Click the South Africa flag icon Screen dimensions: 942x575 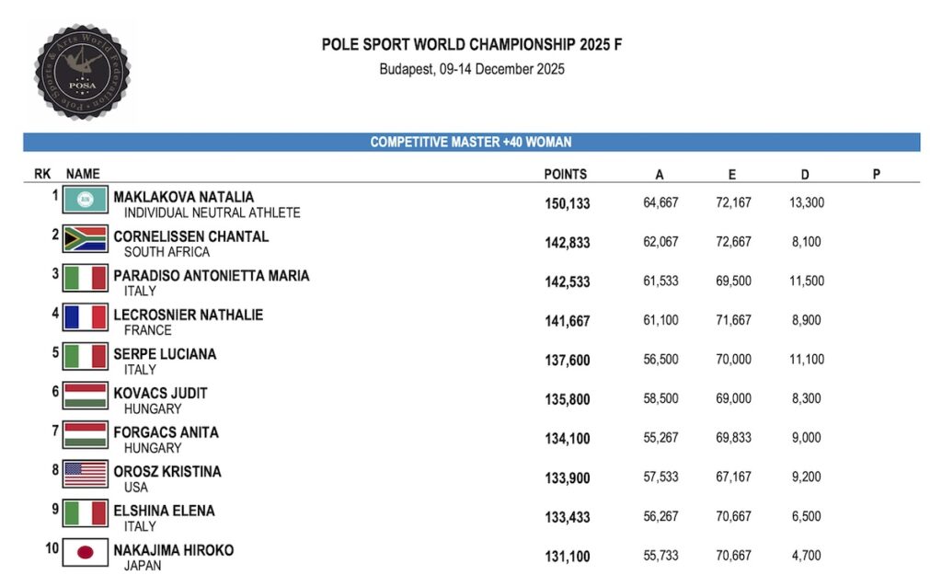click(x=86, y=239)
